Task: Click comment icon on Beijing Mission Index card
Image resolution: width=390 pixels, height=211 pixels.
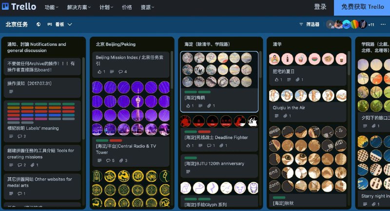Action: pos(120,71)
